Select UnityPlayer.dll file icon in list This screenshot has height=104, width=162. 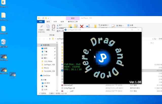click(62, 88)
